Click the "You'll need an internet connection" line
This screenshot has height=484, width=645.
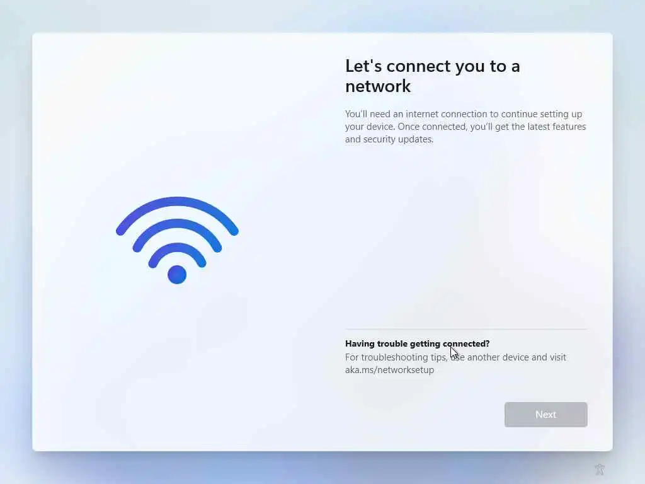pyautogui.click(x=464, y=114)
